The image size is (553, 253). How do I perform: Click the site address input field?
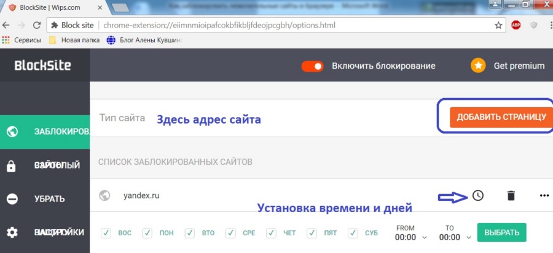tap(268, 118)
